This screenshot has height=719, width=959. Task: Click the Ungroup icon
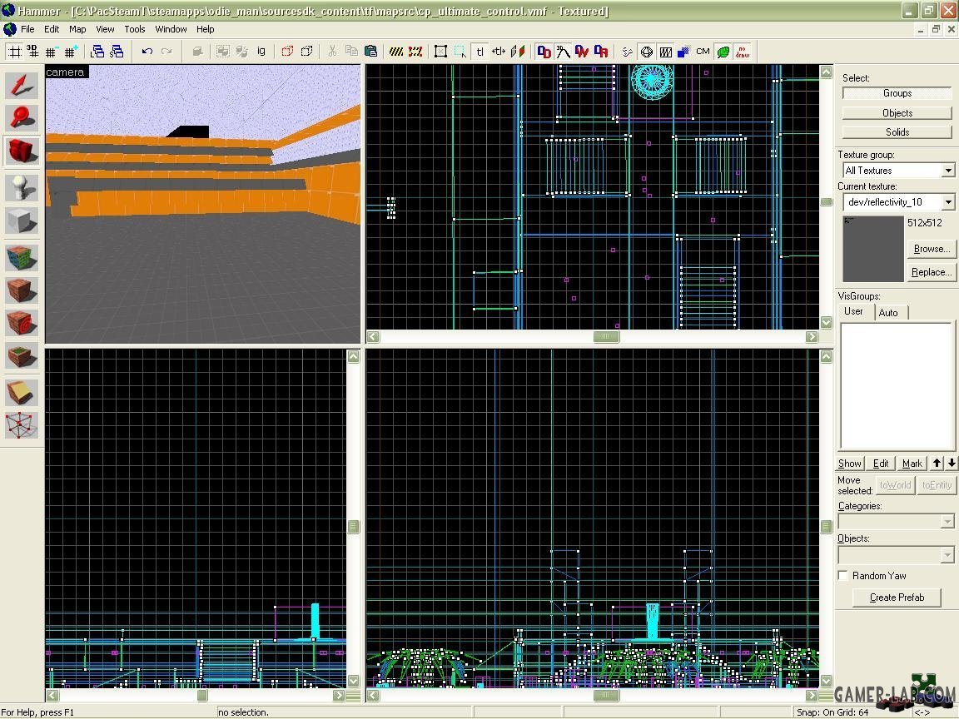coord(242,52)
